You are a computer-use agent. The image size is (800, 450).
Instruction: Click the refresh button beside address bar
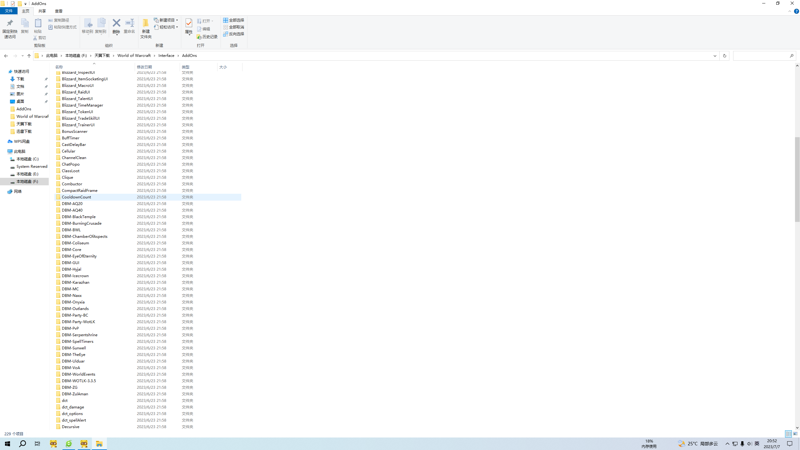(724, 56)
